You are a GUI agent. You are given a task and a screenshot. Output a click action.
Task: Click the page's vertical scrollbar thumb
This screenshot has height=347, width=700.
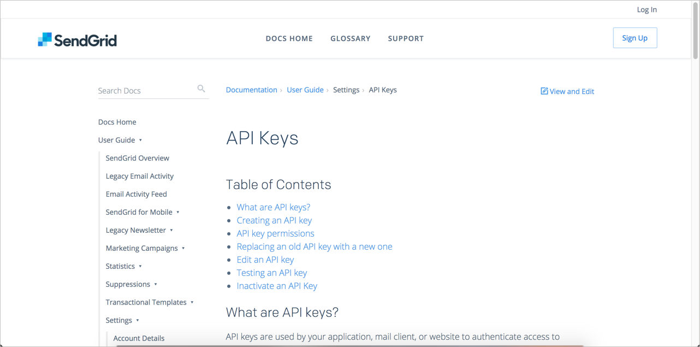tap(695, 30)
